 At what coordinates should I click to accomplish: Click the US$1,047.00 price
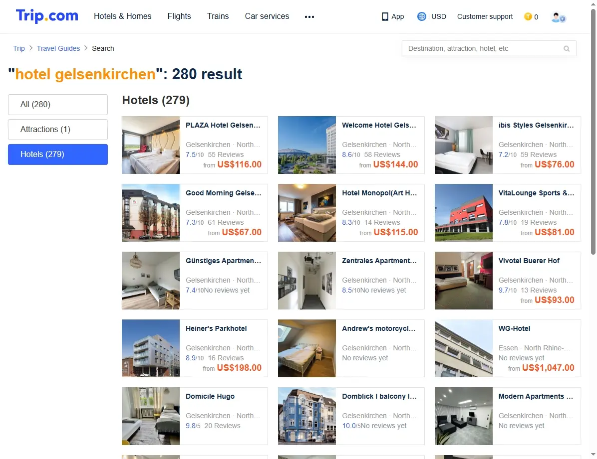[548, 368]
